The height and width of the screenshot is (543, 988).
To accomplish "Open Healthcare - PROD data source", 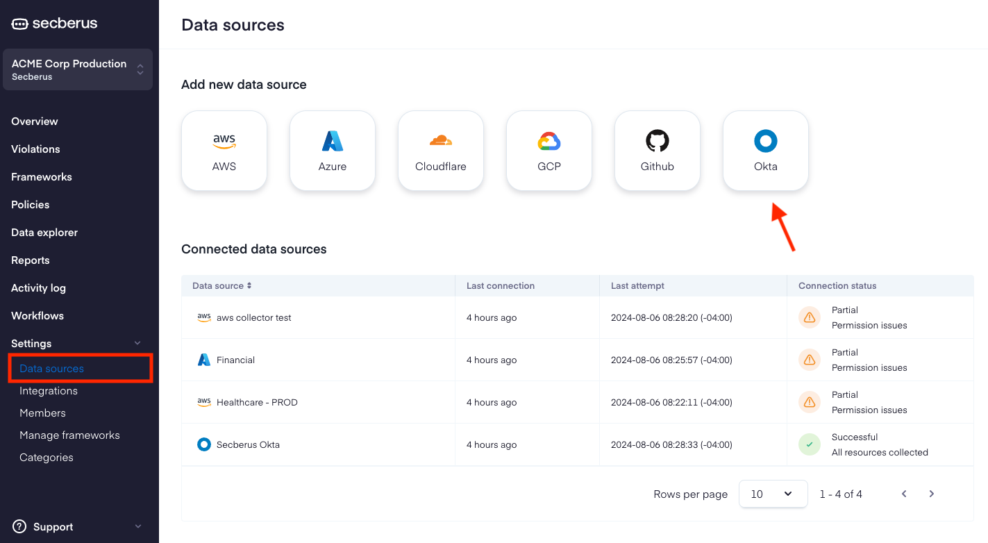I will click(x=257, y=402).
